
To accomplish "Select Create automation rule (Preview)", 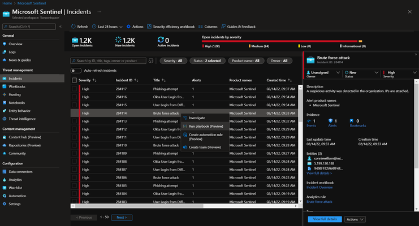I will [x=205, y=137].
